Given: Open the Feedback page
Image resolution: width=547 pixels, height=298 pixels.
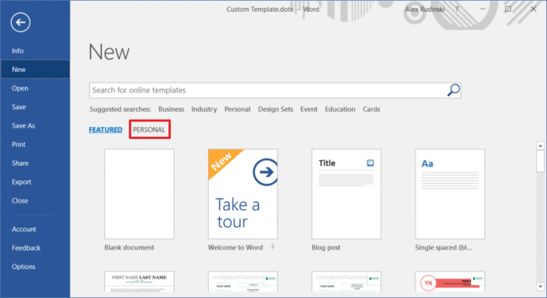Looking at the screenshot, I should pos(35,248).
